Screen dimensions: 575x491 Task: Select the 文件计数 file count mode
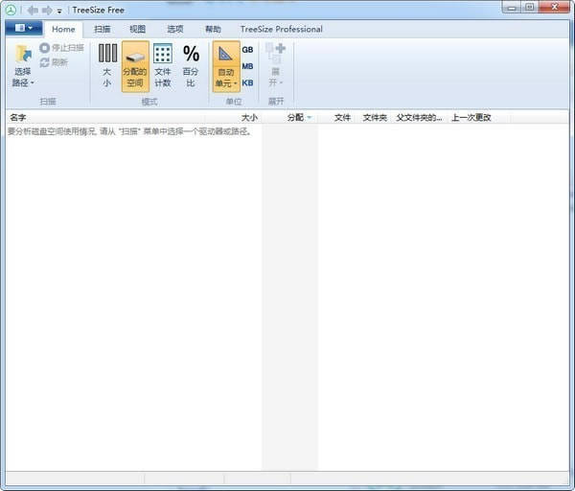163,66
